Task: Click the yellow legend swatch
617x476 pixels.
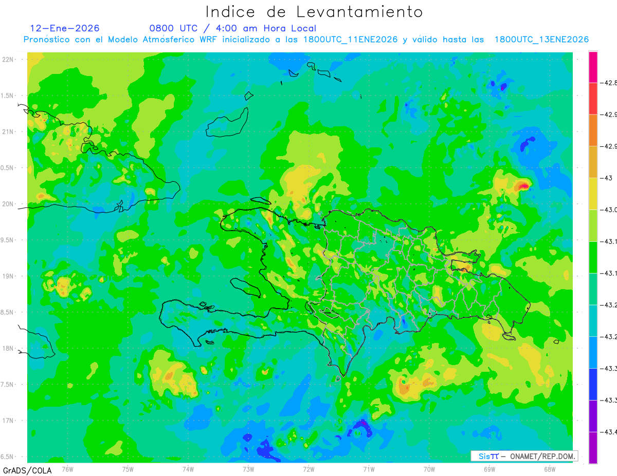Action: (593, 194)
